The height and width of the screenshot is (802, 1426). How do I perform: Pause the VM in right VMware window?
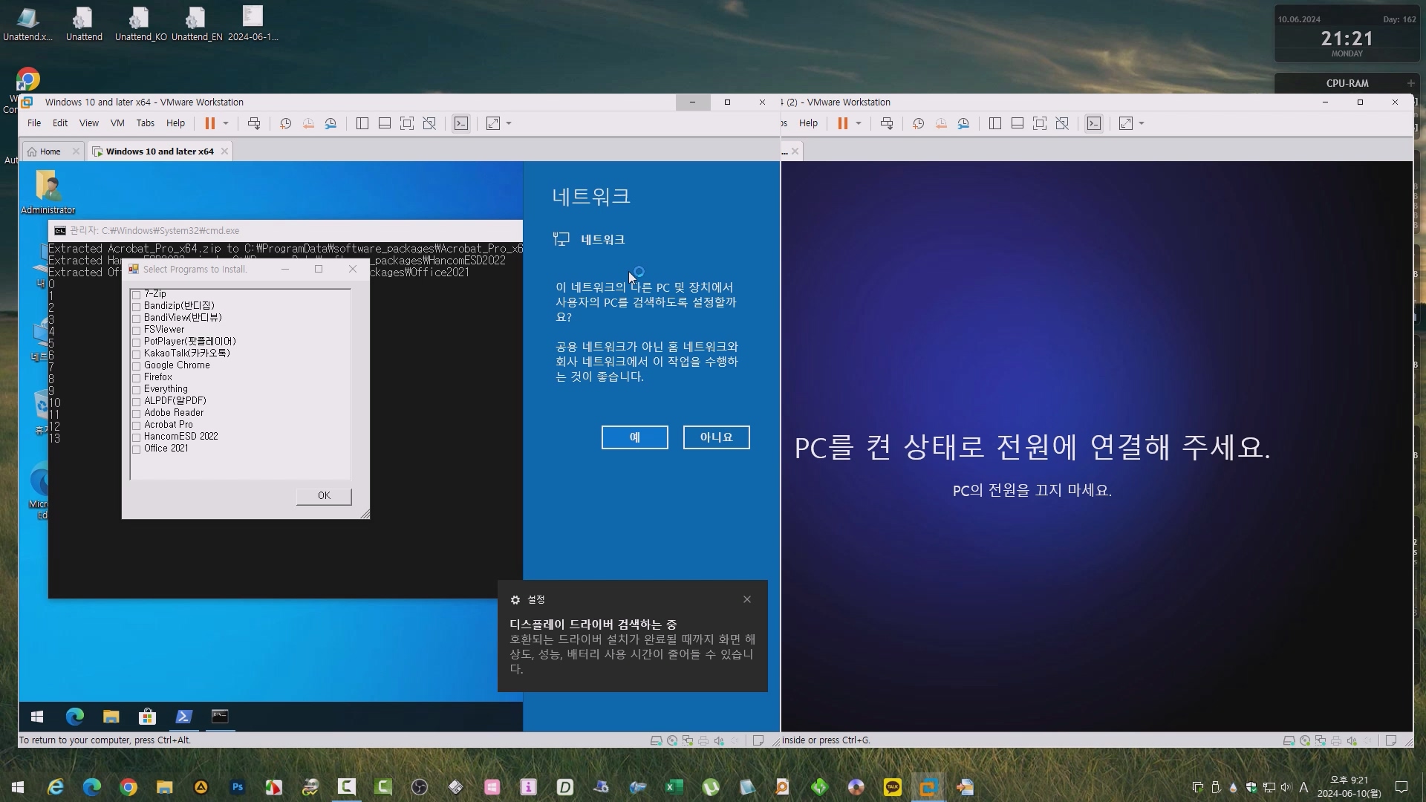tap(843, 123)
